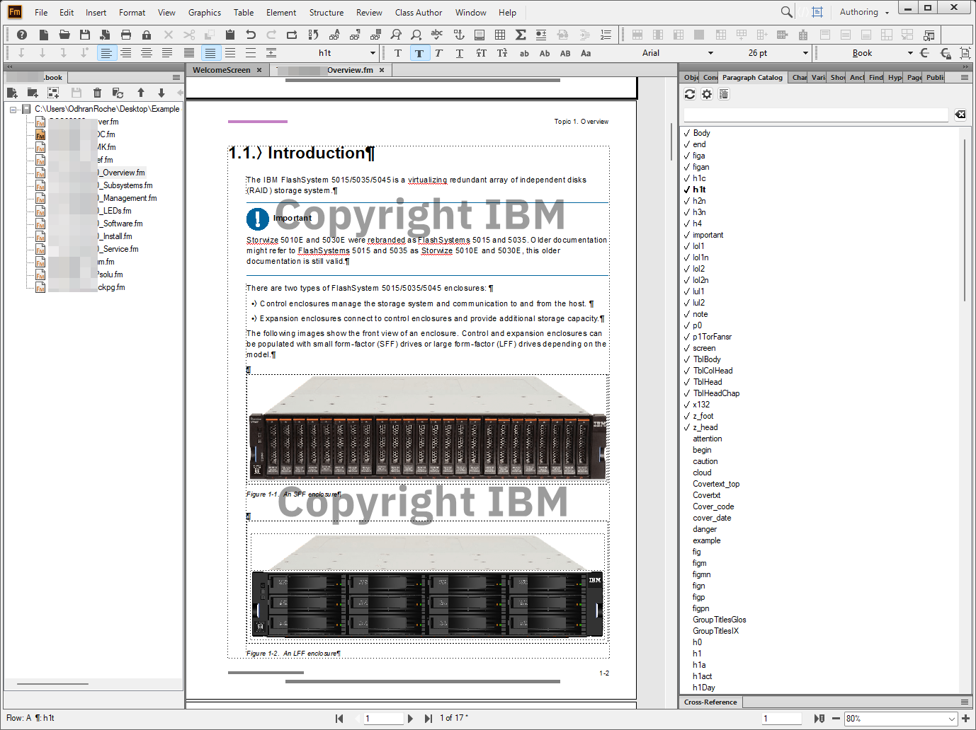
Task: Click the Paste clipboard icon
Action: coord(230,35)
